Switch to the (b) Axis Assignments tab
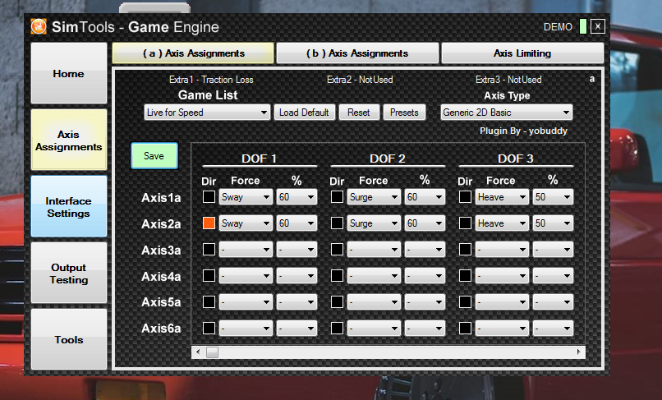Viewport: 662px width, 400px height. [357, 53]
